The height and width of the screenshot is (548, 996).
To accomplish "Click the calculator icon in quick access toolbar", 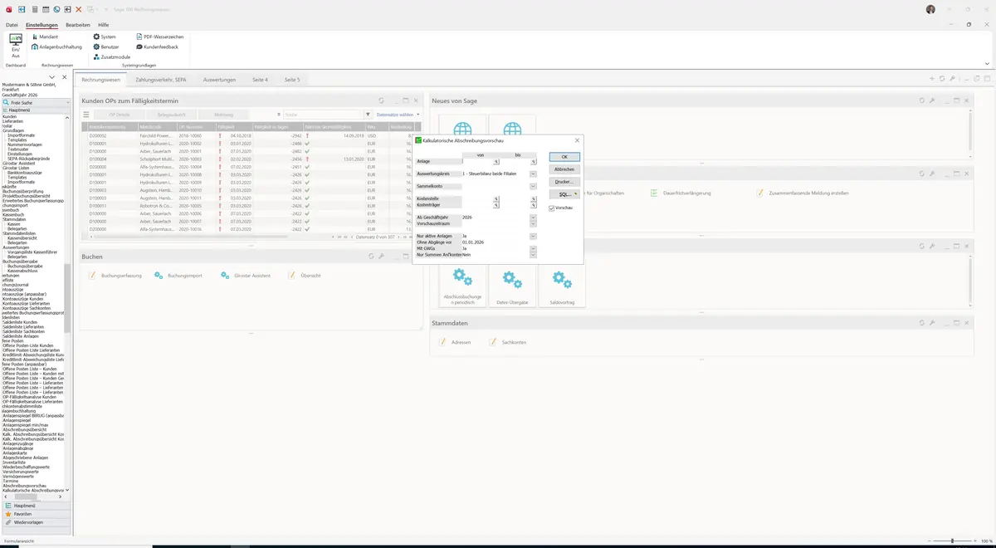I will 34,9.
